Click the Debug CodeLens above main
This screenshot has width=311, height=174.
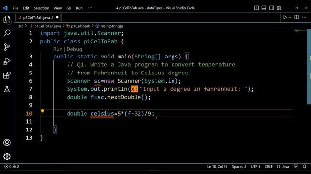[x=74, y=49]
